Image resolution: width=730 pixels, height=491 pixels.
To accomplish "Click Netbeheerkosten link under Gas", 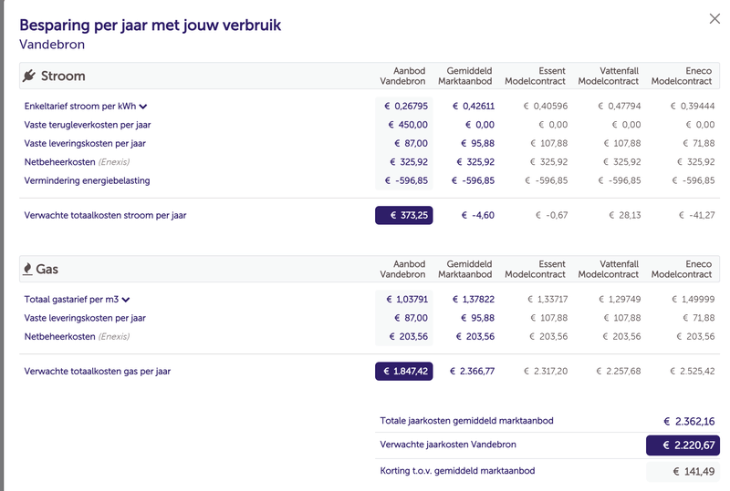I will point(59,337).
